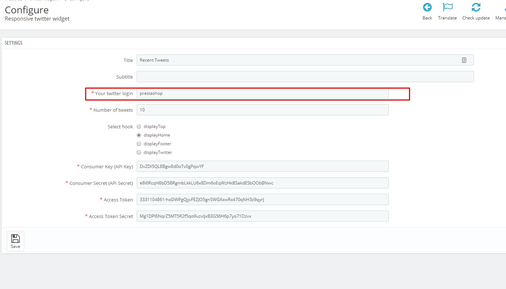Click the empty Subtitle field
Viewport: 506px width, 289px height.
305,77
